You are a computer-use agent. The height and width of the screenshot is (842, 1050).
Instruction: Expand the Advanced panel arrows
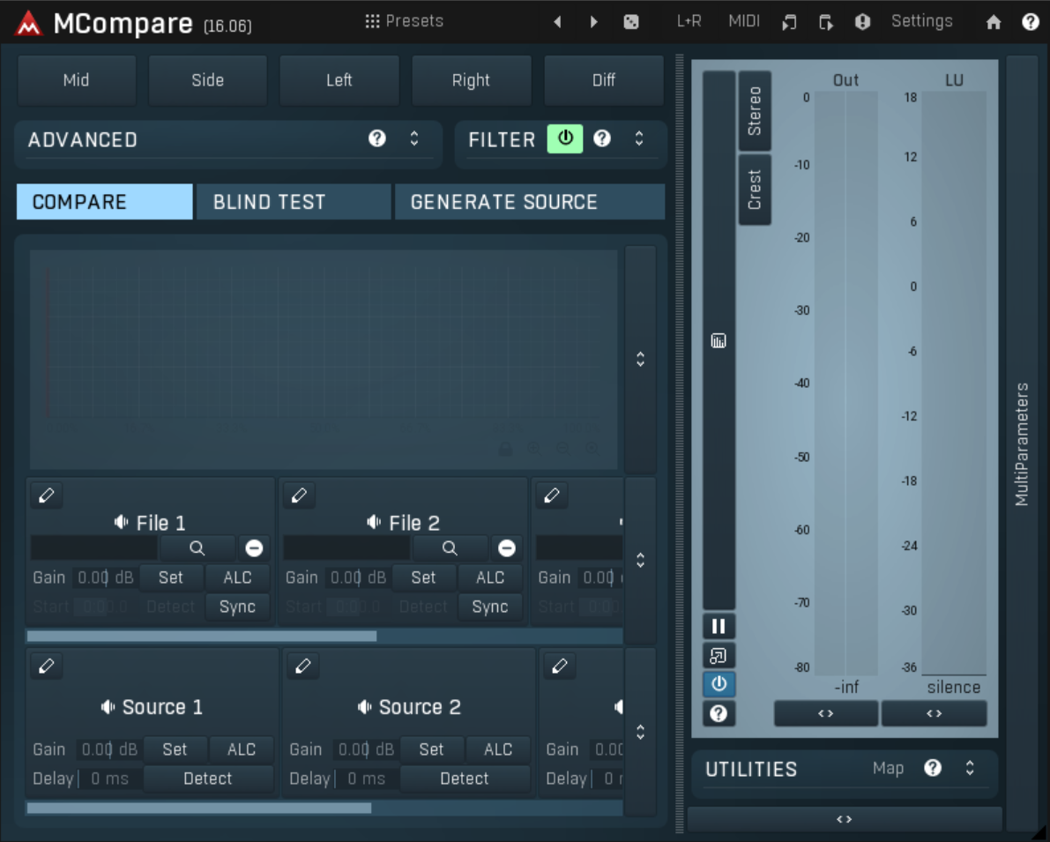click(414, 138)
